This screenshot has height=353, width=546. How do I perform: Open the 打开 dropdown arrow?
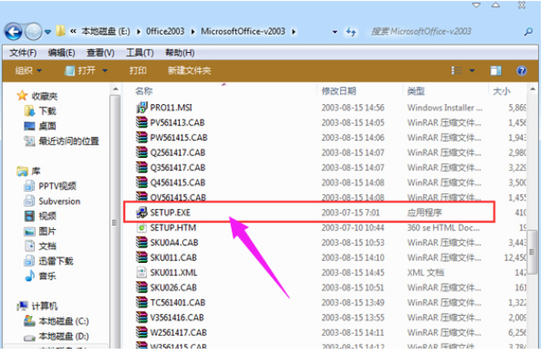[106, 70]
